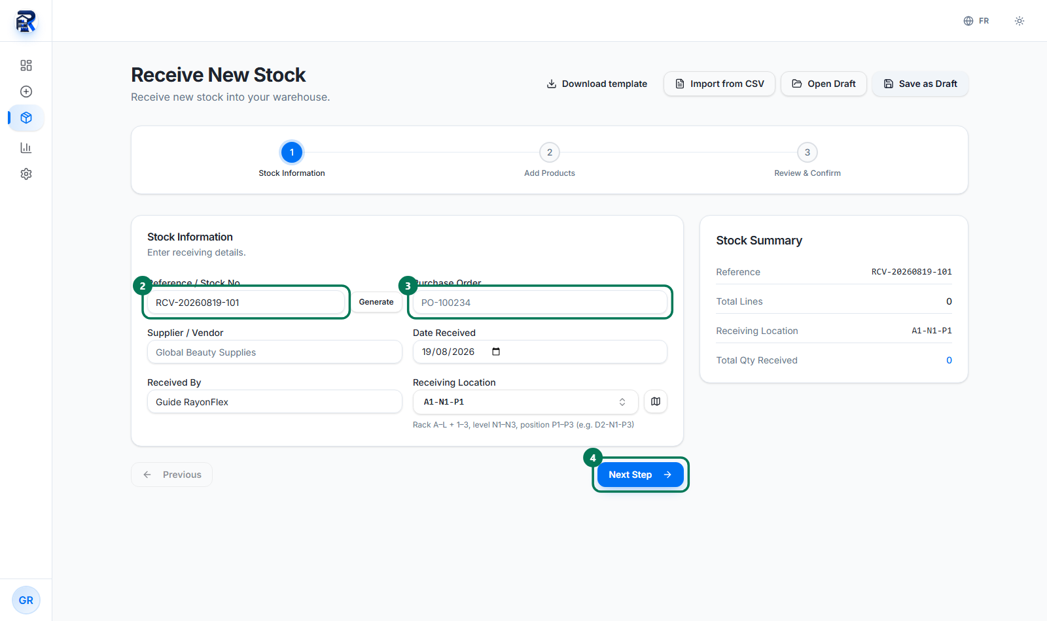Click the Open Draft button

[x=824, y=84]
